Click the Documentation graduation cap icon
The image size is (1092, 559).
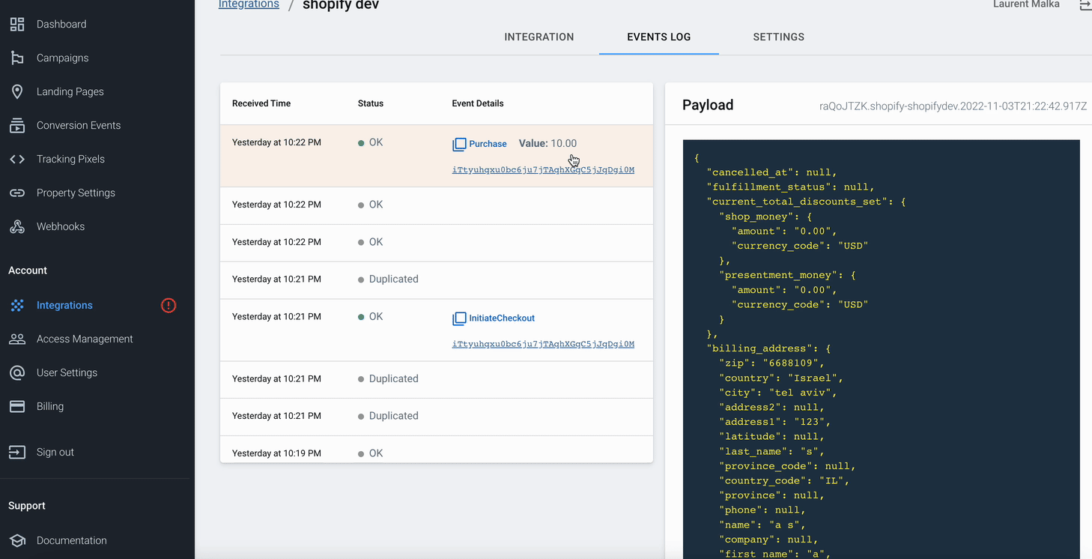tap(17, 540)
